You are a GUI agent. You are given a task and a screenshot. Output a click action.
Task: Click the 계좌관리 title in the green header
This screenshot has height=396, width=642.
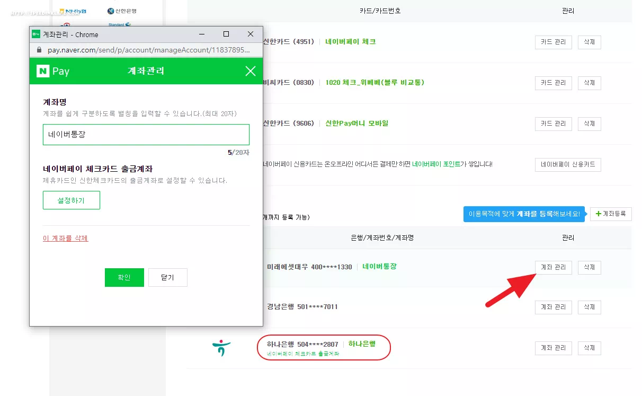click(x=146, y=71)
